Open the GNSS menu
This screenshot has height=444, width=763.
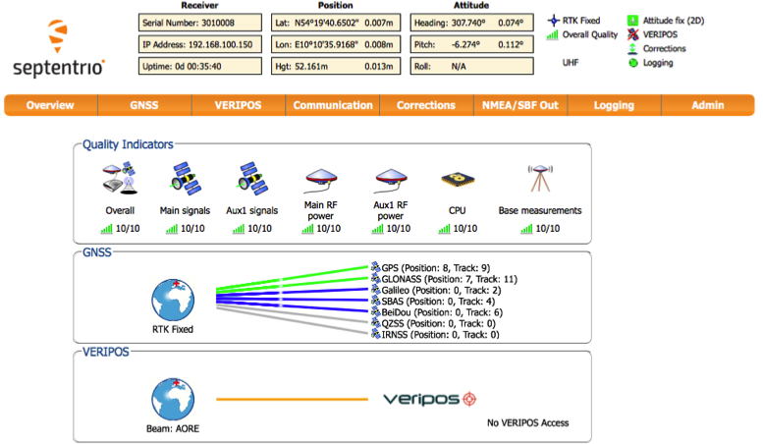145,106
